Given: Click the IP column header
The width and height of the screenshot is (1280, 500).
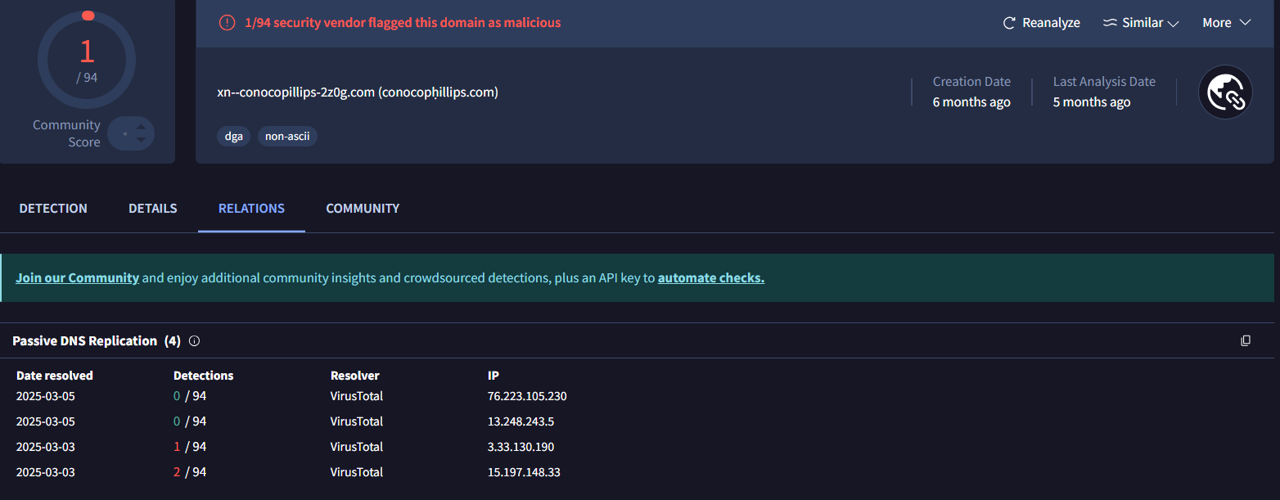Looking at the screenshot, I should 494,376.
